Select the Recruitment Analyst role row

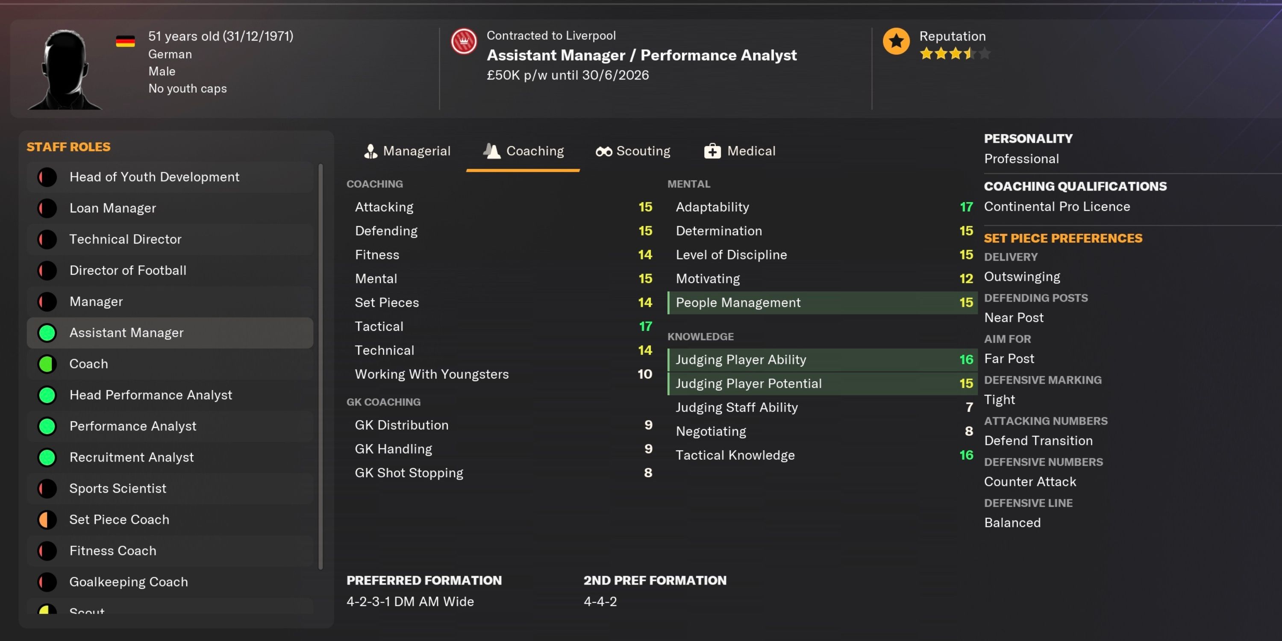[131, 457]
